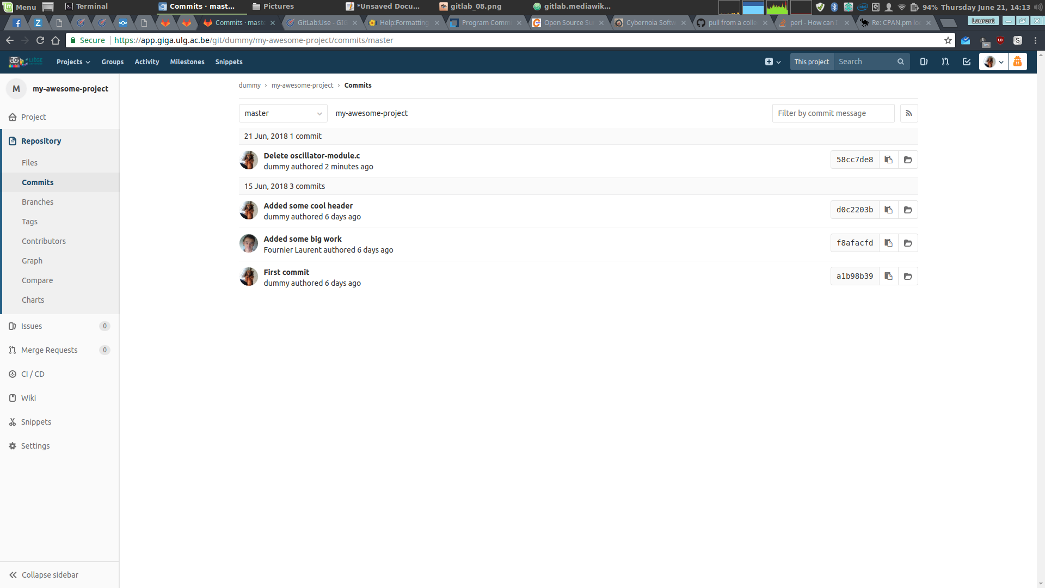Open the user avatar dropdown menu
Screen dimensions: 1045x588
point(993,62)
